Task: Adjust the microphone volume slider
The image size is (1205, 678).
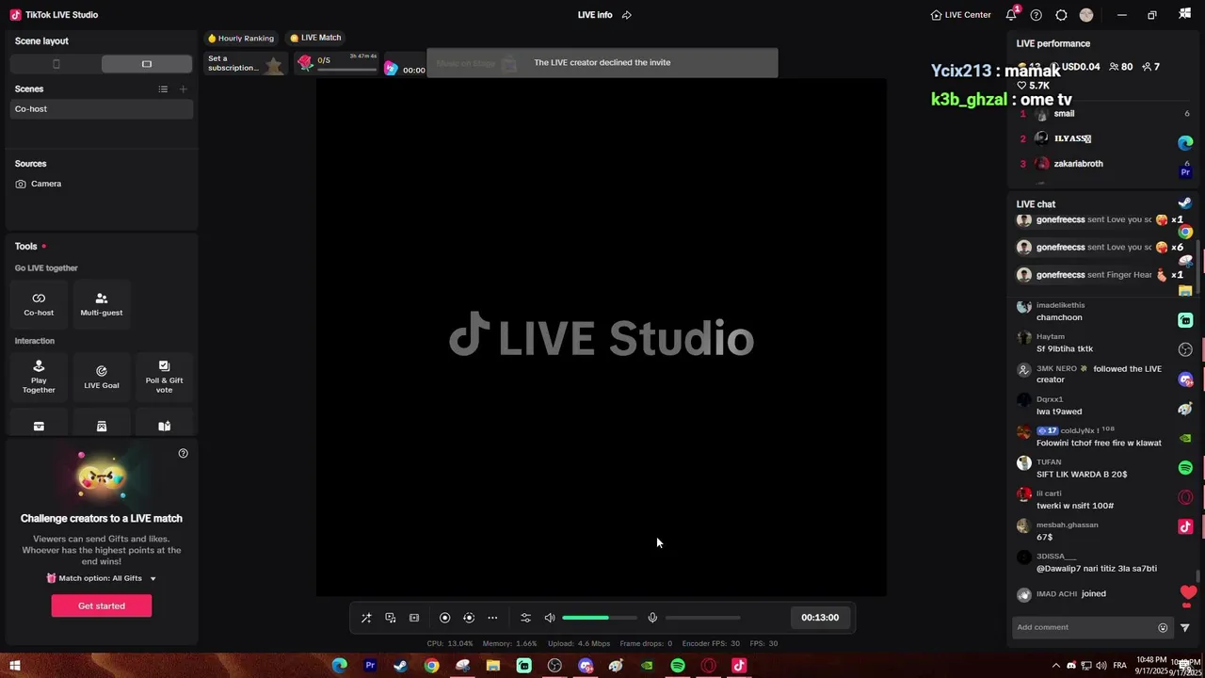Action: pos(702,618)
